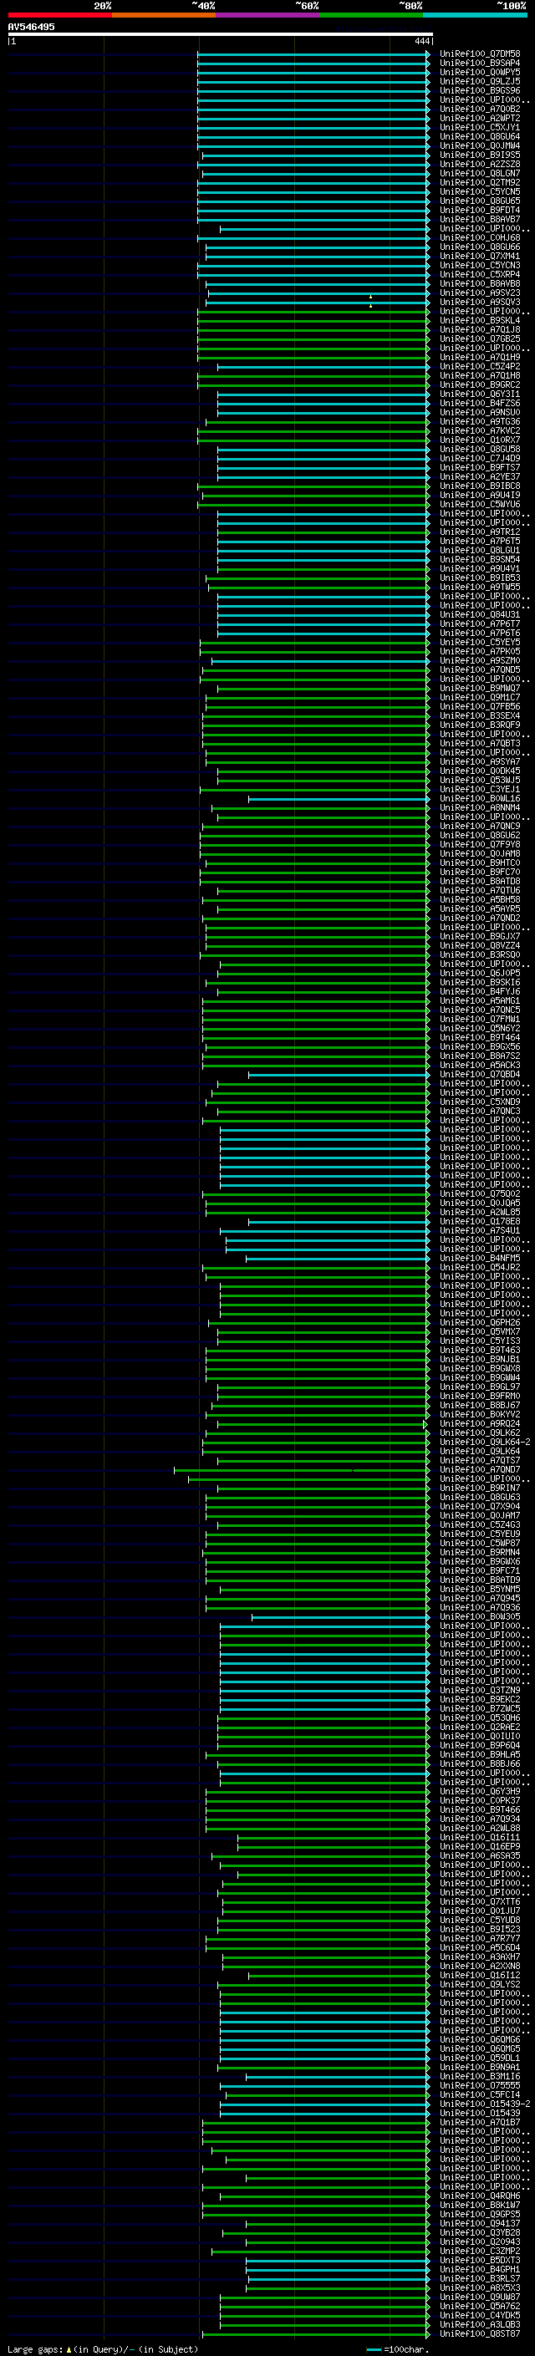535x2356 pixels.
Task: Click the cyan ~100% identity legend segment
Action: tap(476, 15)
